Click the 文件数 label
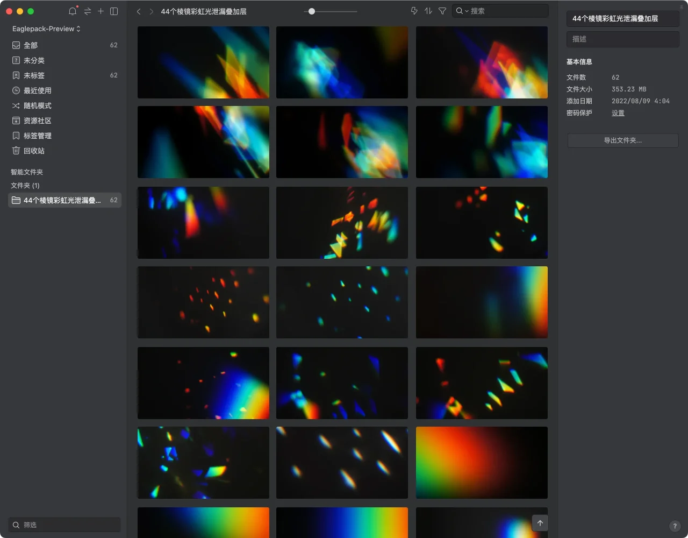Image resolution: width=688 pixels, height=538 pixels. click(576, 77)
